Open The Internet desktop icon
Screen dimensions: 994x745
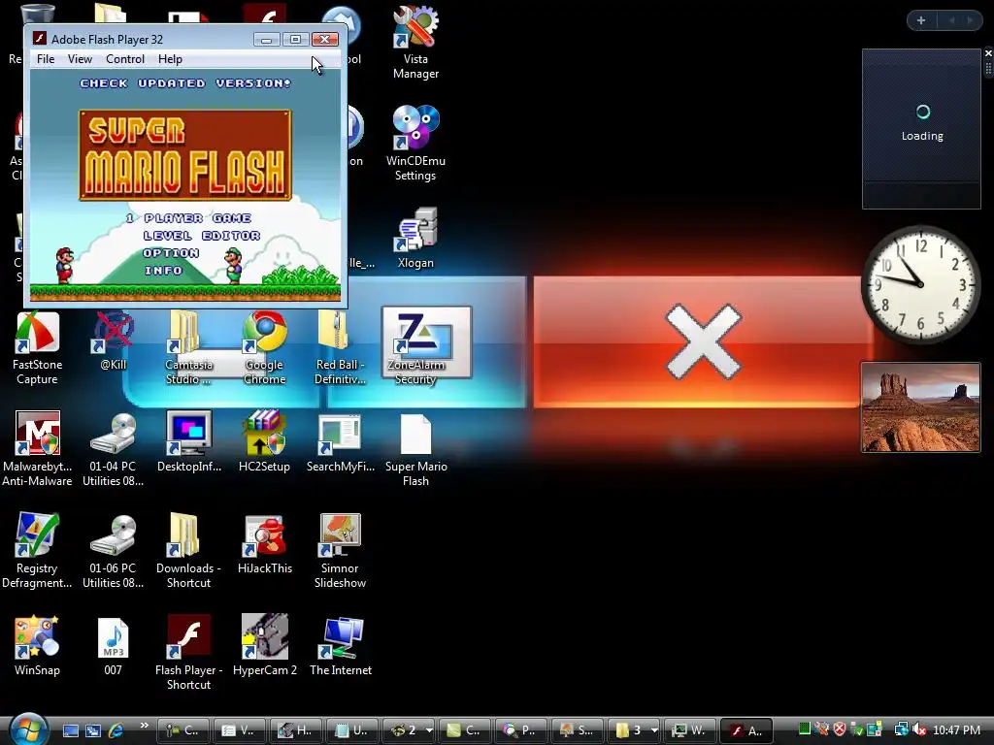click(x=341, y=646)
